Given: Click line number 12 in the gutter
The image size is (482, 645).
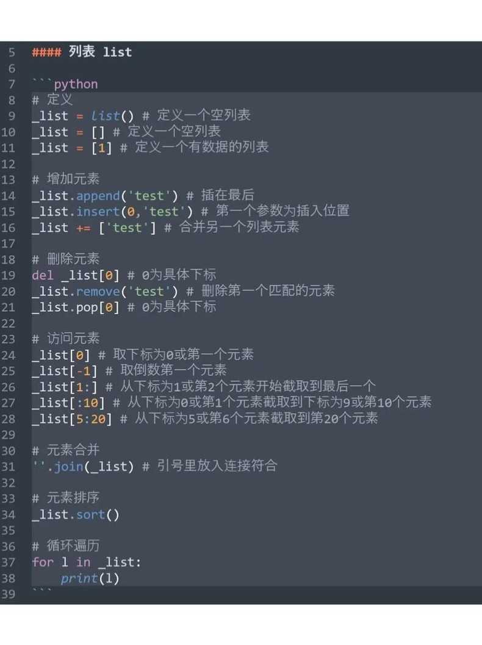Looking at the screenshot, I should [8, 164].
